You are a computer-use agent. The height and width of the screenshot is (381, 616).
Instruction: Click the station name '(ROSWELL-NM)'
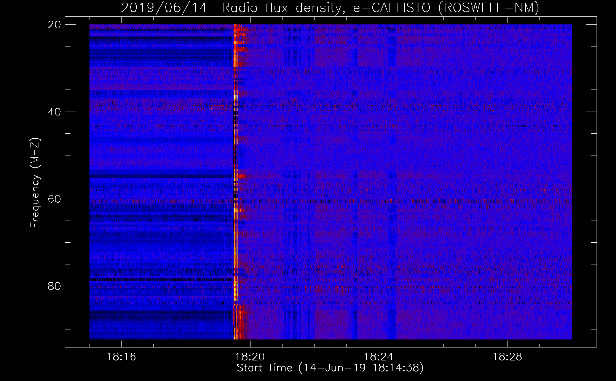pyautogui.click(x=489, y=8)
